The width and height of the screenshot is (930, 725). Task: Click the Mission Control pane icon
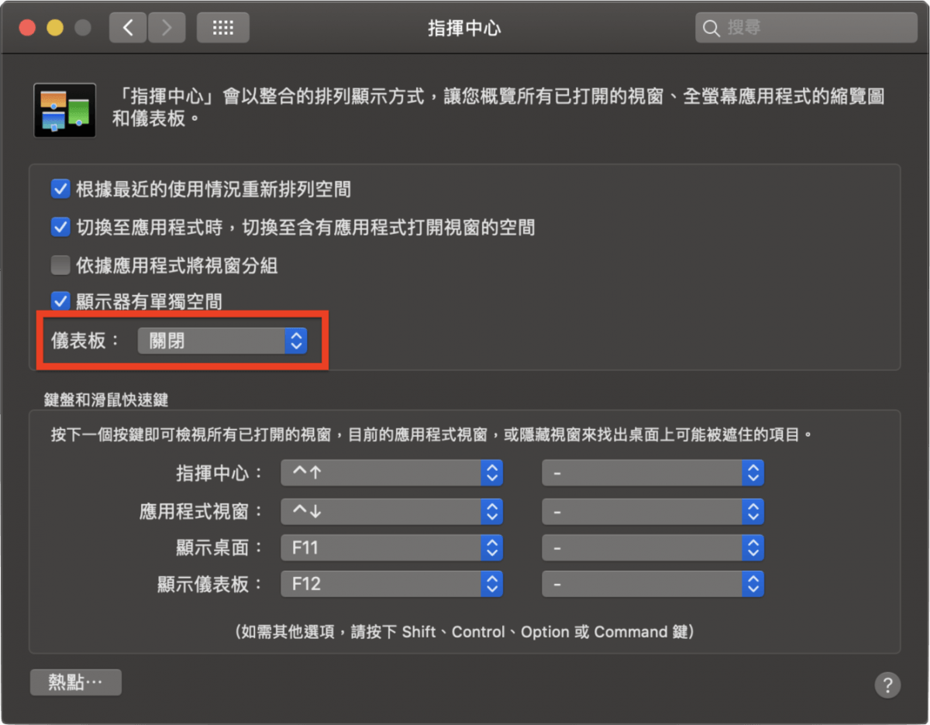pyautogui.click(x=65, y=110)
